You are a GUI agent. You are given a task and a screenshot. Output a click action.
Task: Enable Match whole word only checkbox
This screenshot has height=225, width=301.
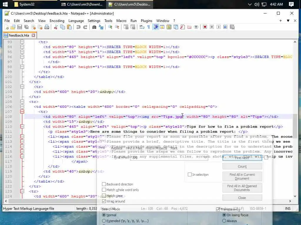click(x=104, y=190)
